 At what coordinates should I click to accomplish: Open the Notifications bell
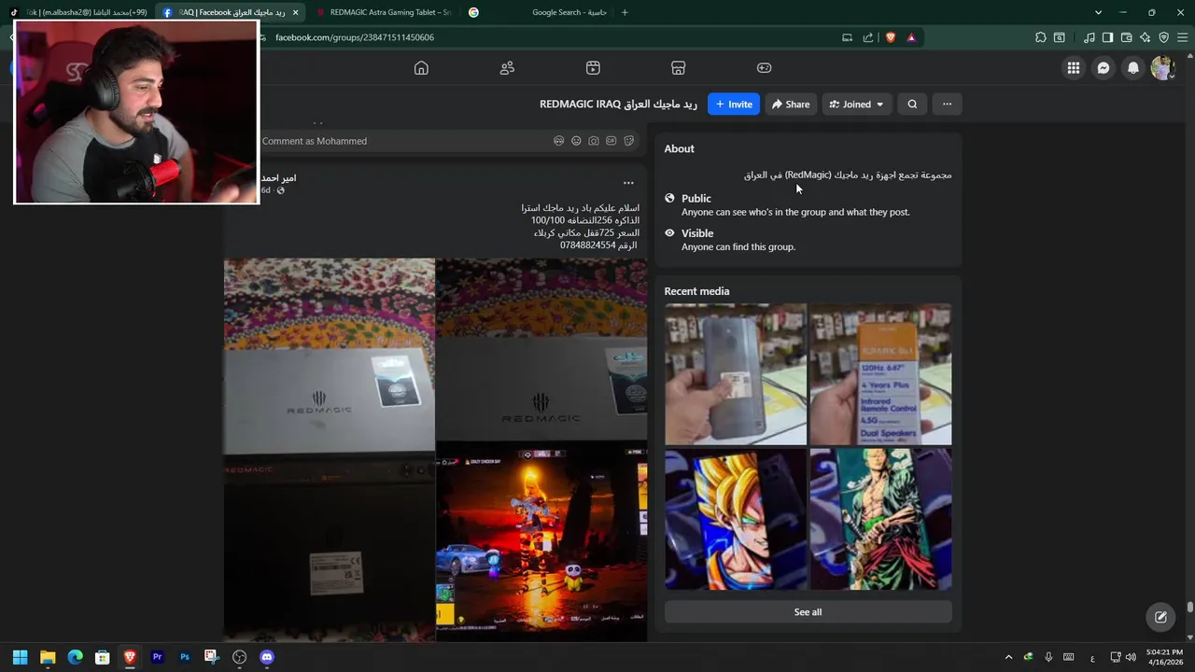tap(1133, 68)
